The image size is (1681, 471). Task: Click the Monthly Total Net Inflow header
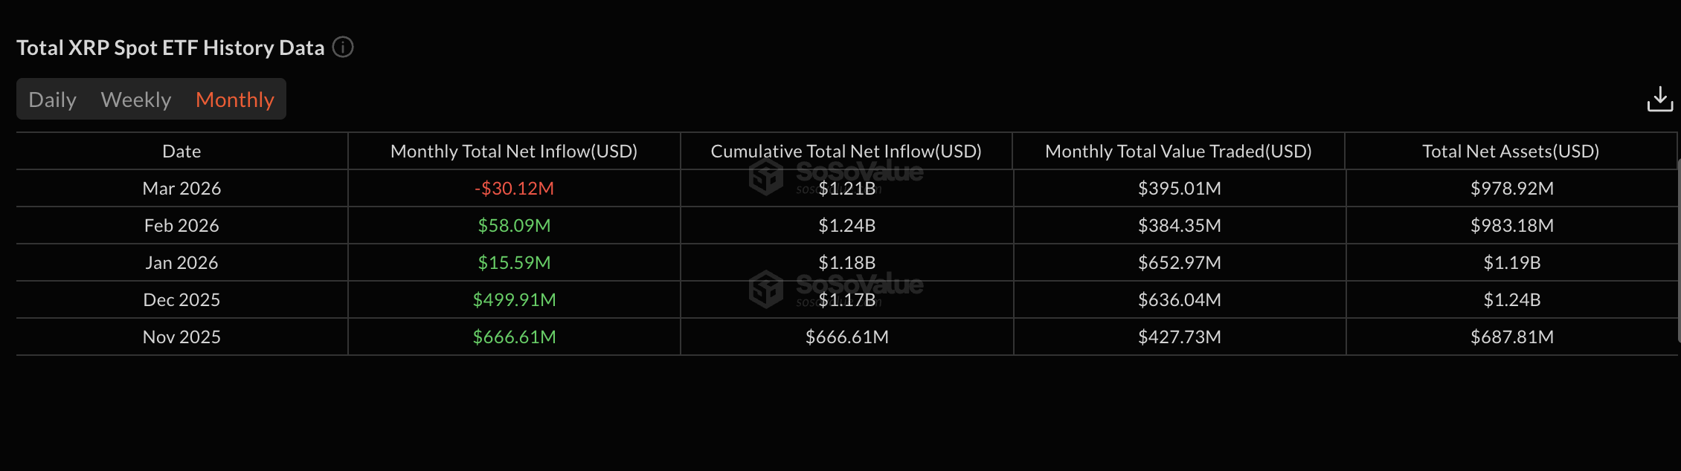[513, 151]
